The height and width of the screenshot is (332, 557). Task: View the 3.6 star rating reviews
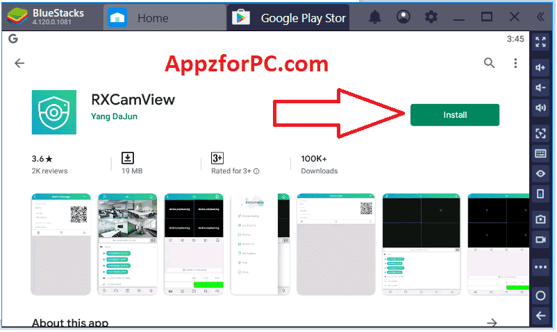(x=42, y=159)
